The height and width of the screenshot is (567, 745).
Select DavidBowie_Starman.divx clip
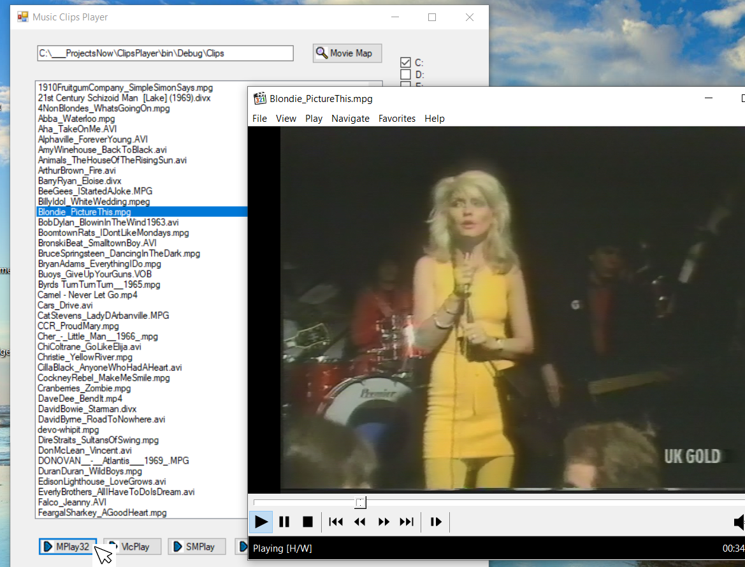(87, 409)
